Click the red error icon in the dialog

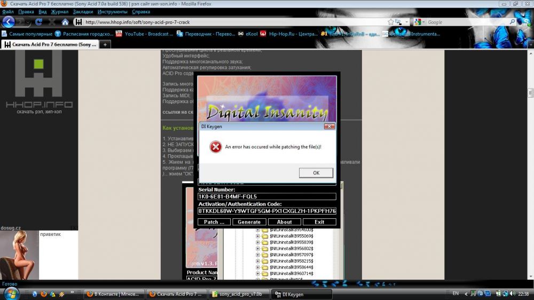(x=215, y=147)
